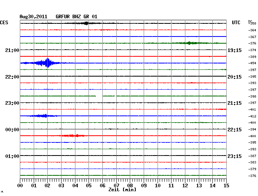Screen dimensions: 258x196
Task: Click the DC offset value -358
Action: pos(252,23)
